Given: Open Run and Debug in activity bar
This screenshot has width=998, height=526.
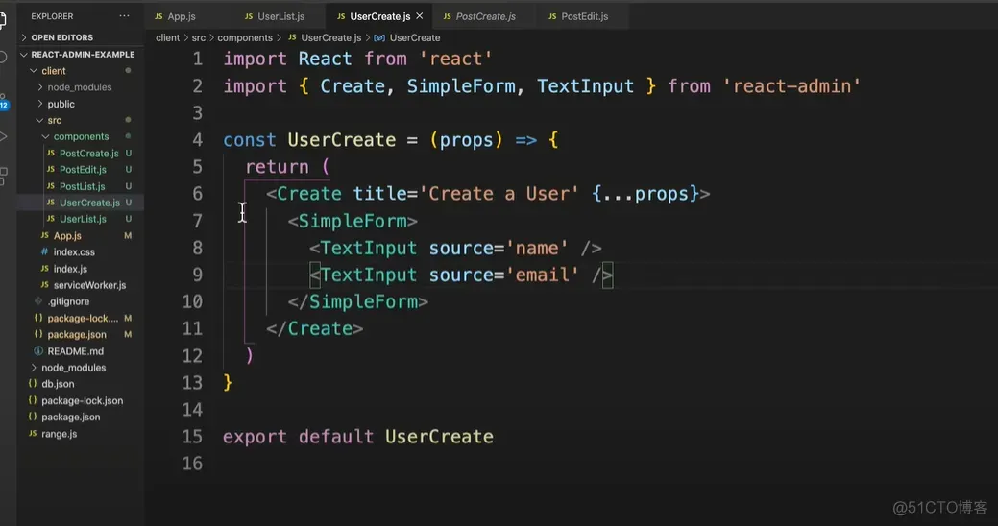Looking at the screenshot, I should pyautogui.click(x=3, y=136).
